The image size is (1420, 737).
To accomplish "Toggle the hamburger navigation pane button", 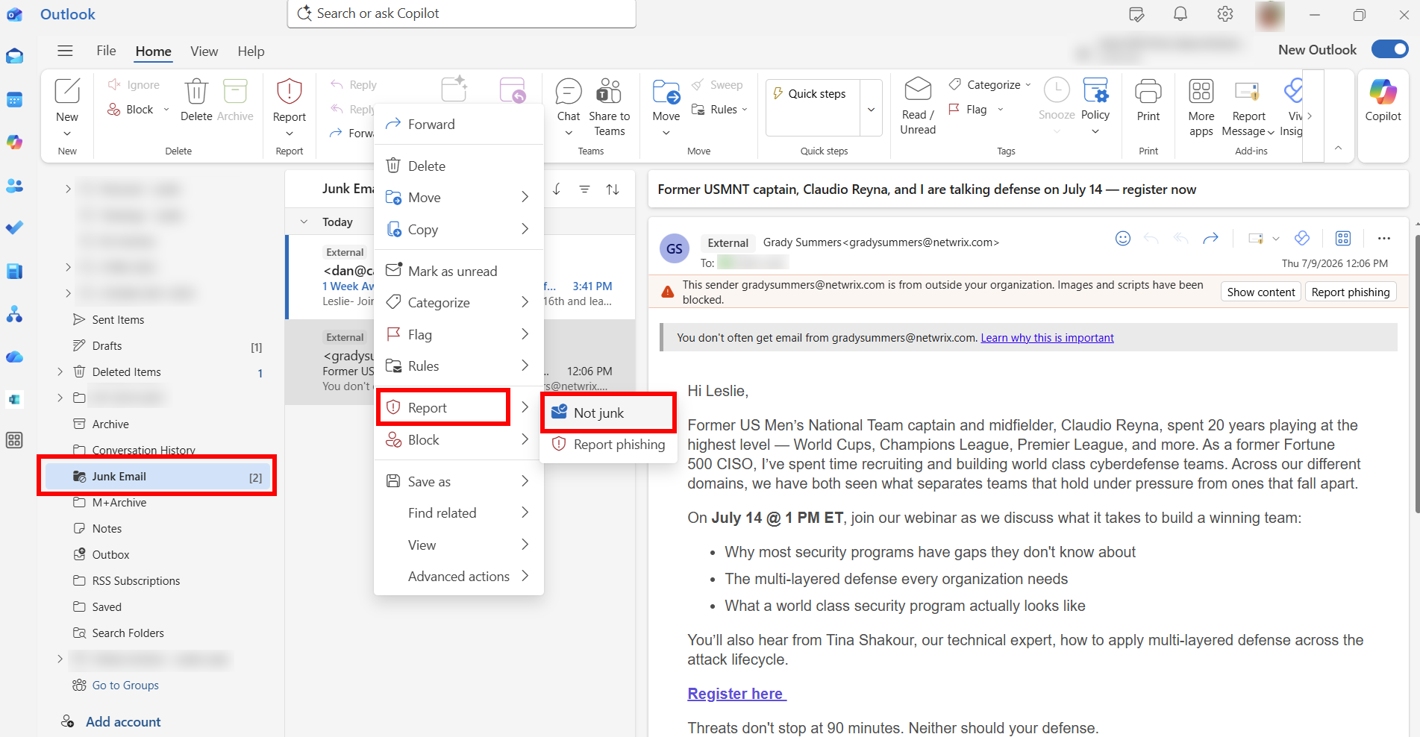I will pyautogui.click(x=66, y=51).
